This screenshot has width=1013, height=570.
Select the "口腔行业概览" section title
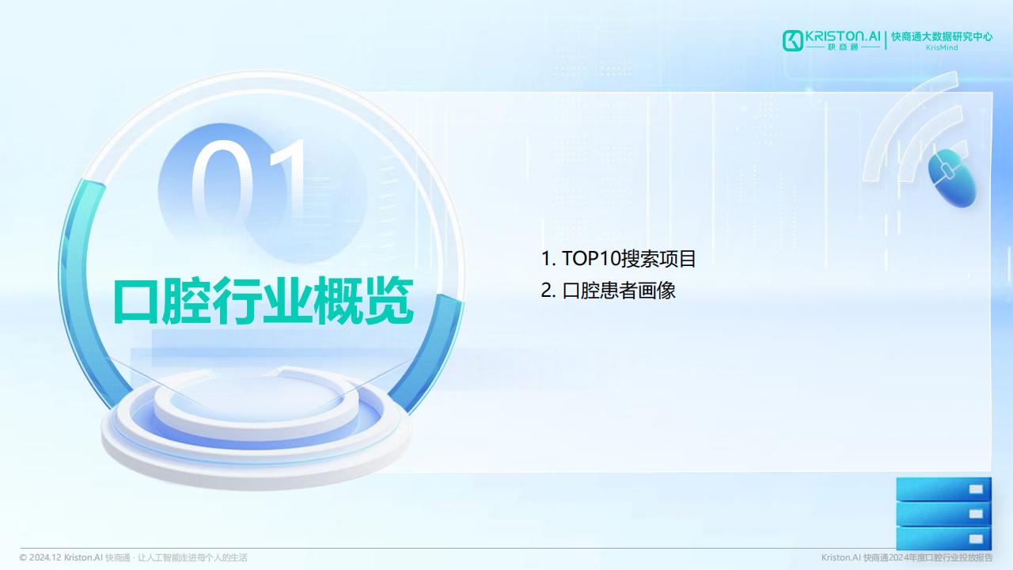[264, 302]
